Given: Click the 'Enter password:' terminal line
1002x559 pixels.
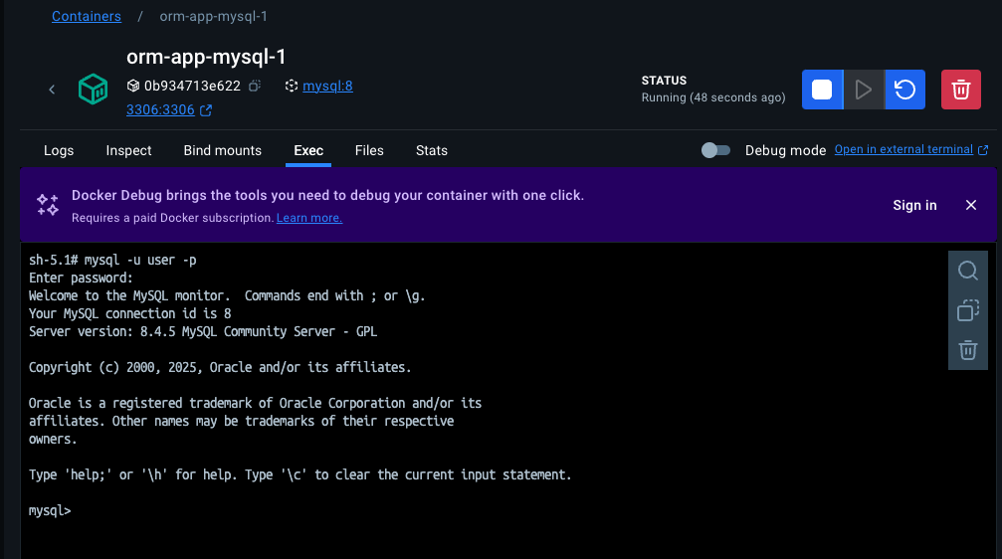Looking at the screenshot, I should (81, 278).
